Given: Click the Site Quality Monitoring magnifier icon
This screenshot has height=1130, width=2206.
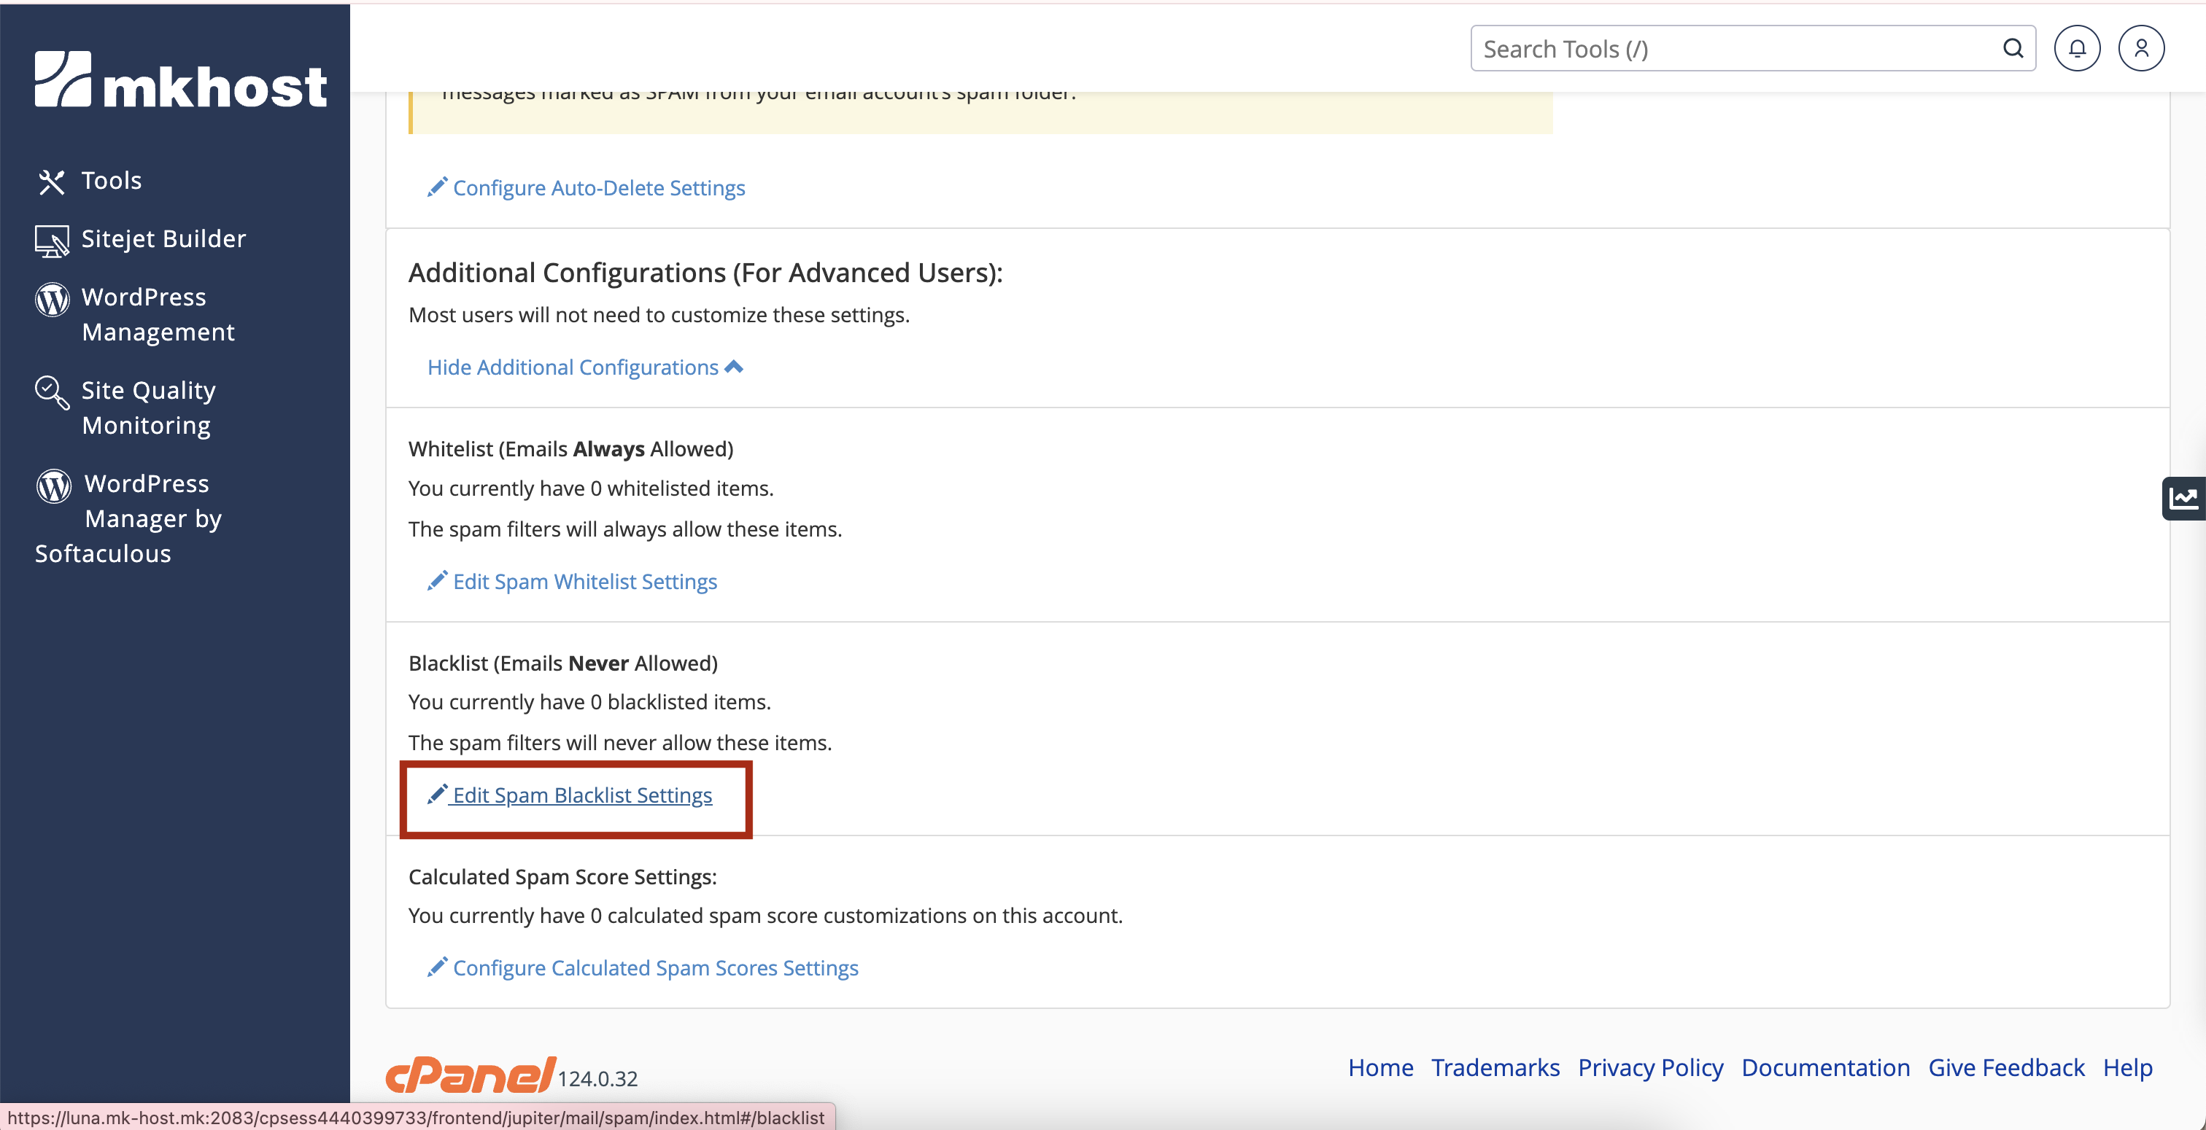Looking at the screenshot, I should pos(51,392).
